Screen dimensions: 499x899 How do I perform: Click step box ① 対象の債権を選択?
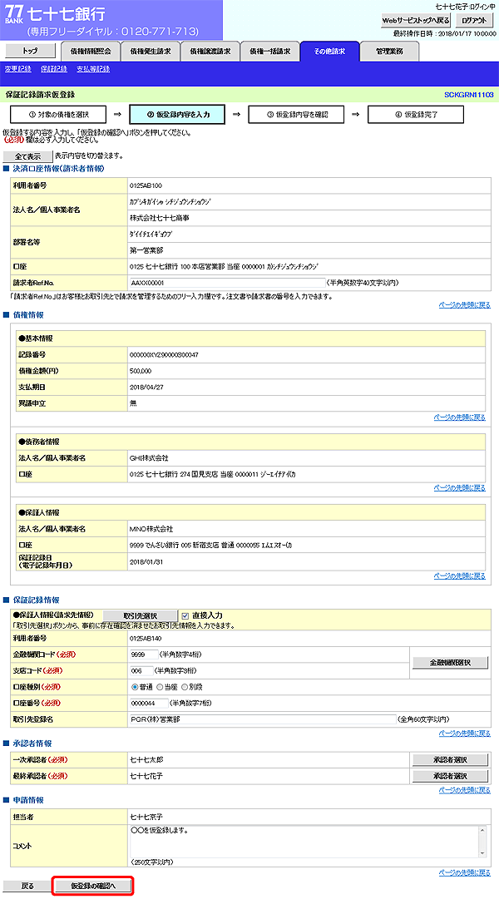pos(58,114)
